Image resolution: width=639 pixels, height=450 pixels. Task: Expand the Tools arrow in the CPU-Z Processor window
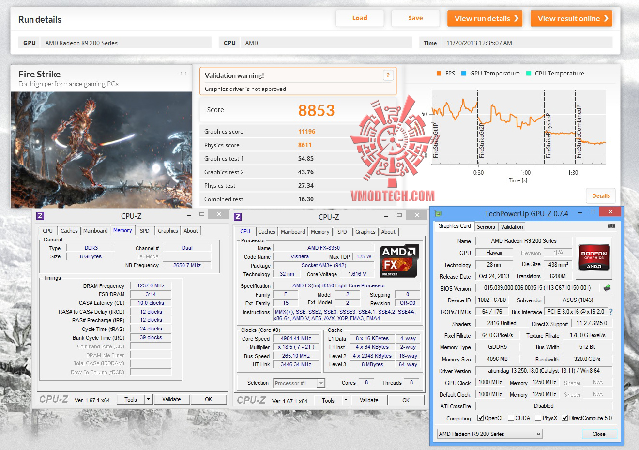click(x=346, y=400)
